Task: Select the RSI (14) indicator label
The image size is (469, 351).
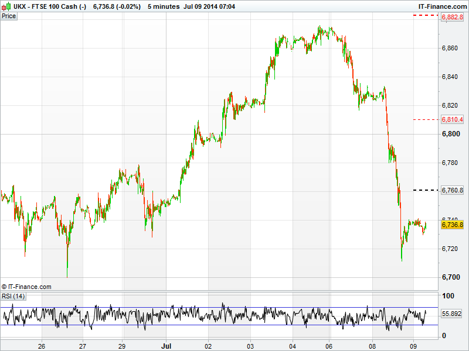Action: 13,297
